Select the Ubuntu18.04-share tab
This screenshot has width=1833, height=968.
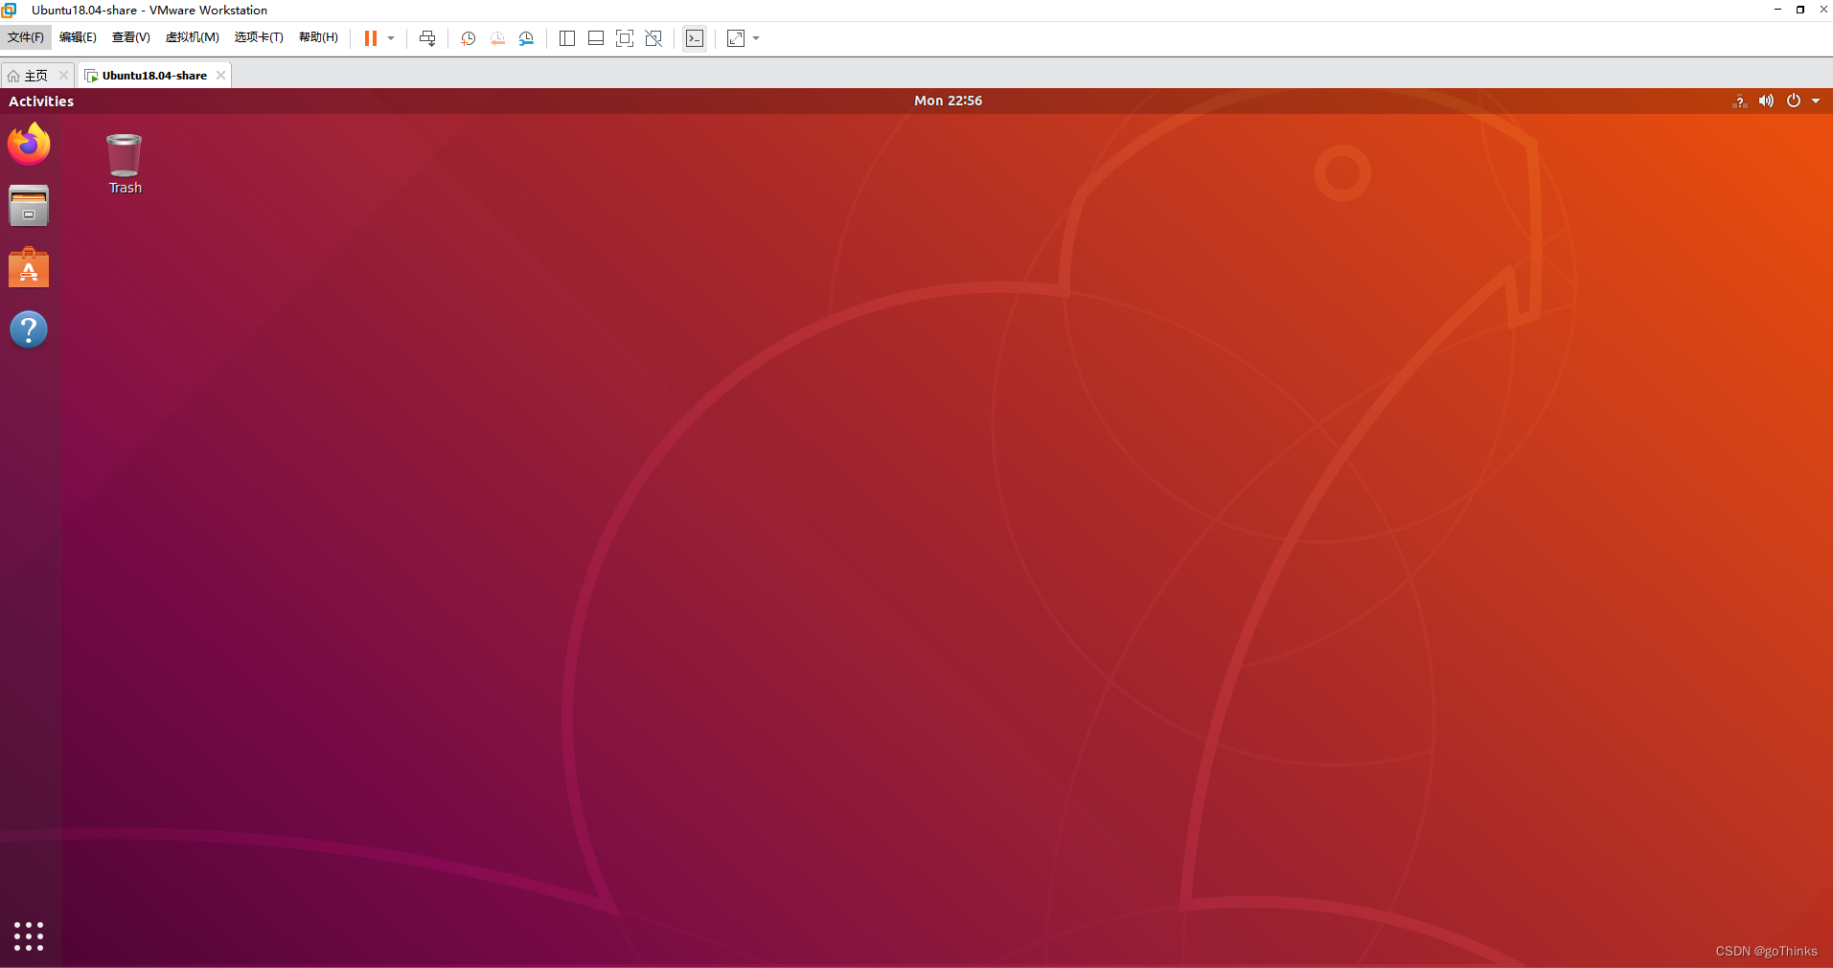[x=154, y=76]
